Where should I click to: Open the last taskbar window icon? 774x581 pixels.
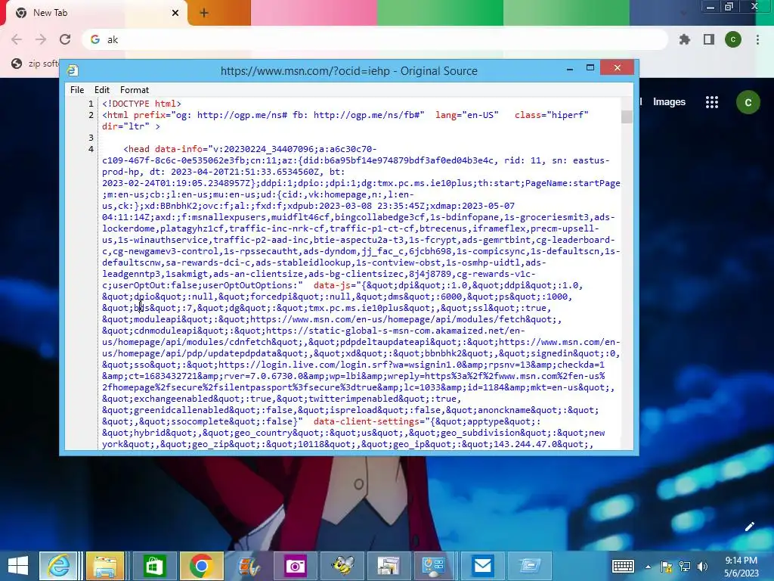pyautogui.click(x=530, y=566)
